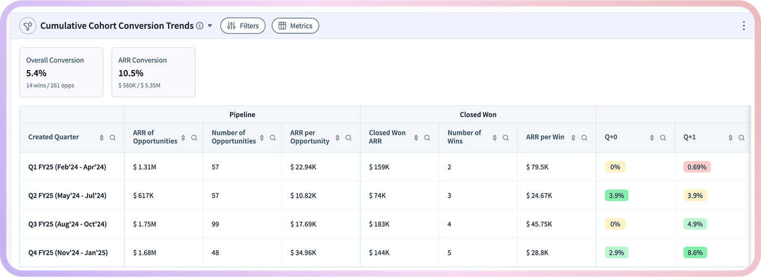Sort the Q+0 column
Image resolution: width=761 pixels, height=277 pixels.
pyautogui.click(x=652, y=137)
